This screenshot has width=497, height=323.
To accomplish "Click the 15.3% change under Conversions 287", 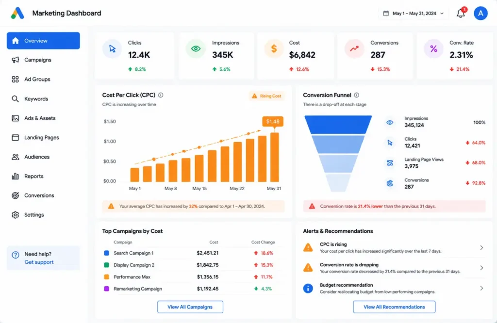I will (380, 69).
